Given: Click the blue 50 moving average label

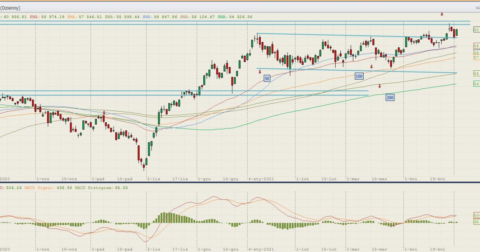Looking at the screenshot, I should 267,79.
